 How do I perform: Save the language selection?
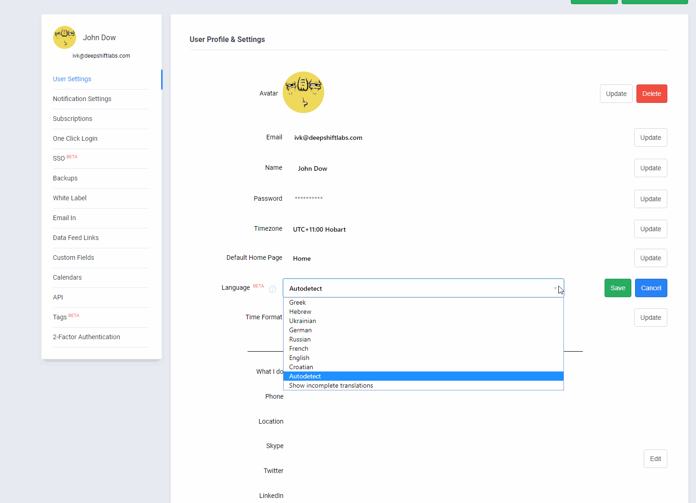pos(617,288)
